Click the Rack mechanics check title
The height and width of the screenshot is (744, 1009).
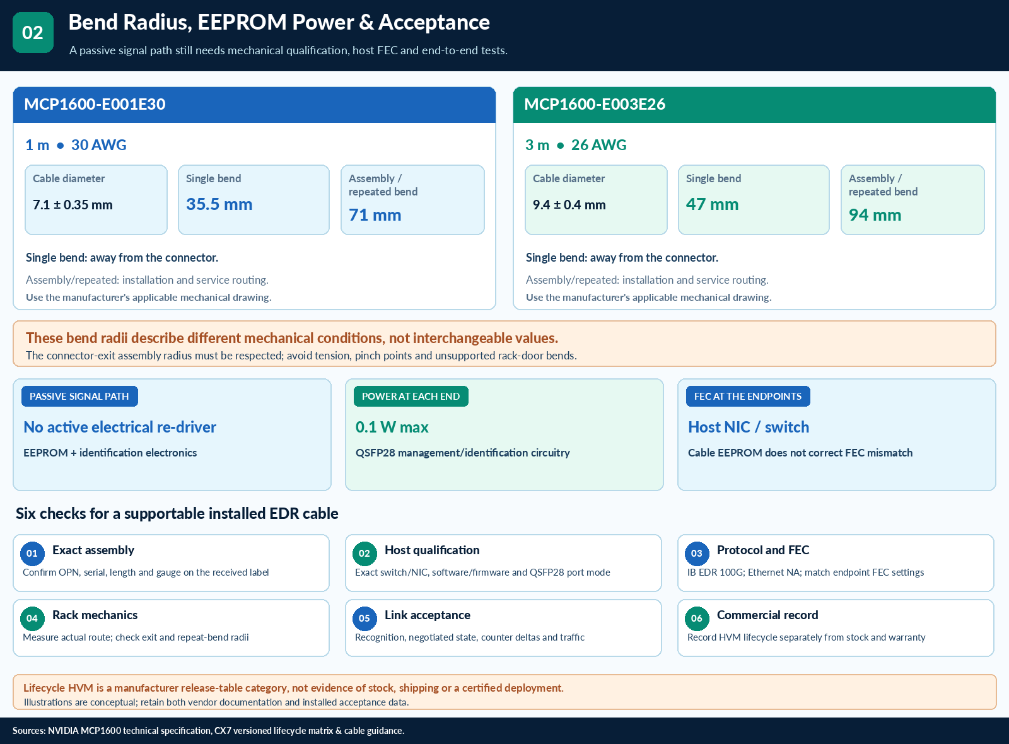point(95,615)
